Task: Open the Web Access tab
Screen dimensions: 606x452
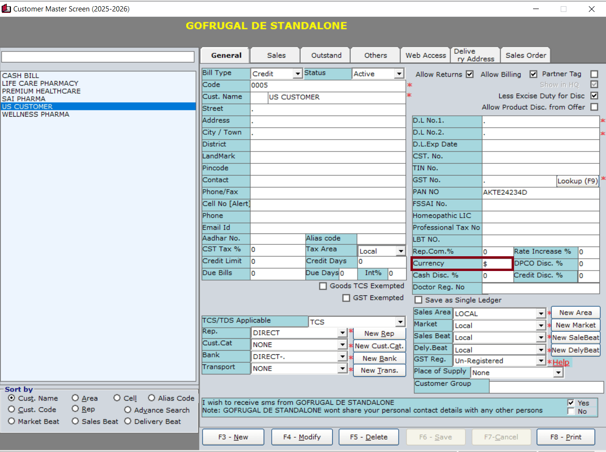Action: (x=425, y=55)
